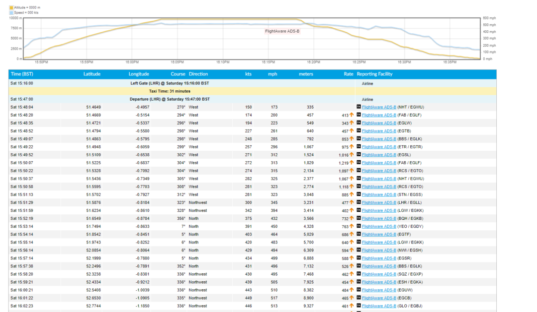Click the Taxi Time: 31 minutes row
Image resolution: width=537 pixels, height=312 pixels.
170,91
